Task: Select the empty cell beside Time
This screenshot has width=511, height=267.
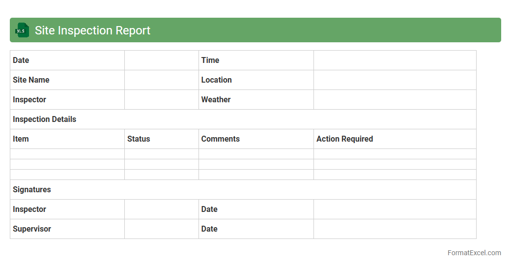Action: (x=395, y=60)
